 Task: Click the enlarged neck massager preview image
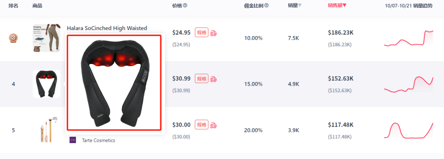coord(114,82)
